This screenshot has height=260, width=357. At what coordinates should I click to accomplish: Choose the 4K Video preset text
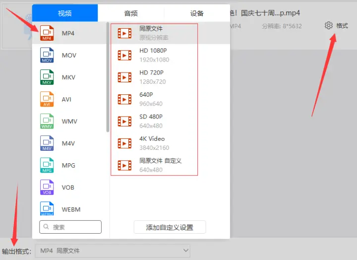(152, 138)
